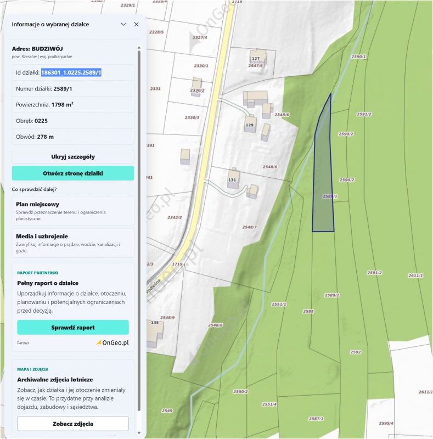Click the scrollbar down arrow in panel
This screenshot has width=433, height=439.
139,433
